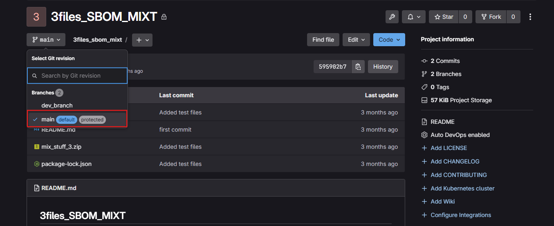Click Add LICENSE link

pyautogui.click(x=449, y=148)
